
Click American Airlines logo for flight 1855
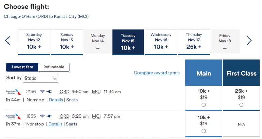(13, 116)
